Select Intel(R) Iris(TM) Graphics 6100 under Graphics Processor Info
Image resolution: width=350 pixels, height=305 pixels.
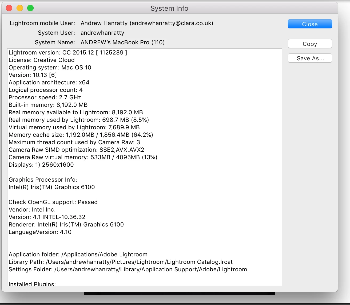(52, 187)
